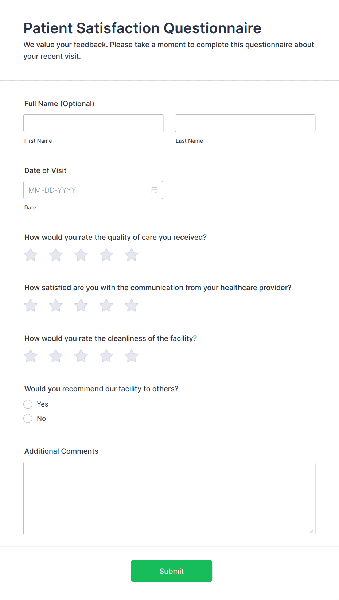This screenshot has width=339, height=600.
Task: Select the third star for communication satisfaction
Action: click(x=81, y=305)
